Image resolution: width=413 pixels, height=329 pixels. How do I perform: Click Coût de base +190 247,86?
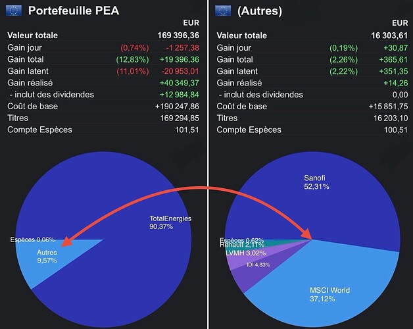click(178, 107)
